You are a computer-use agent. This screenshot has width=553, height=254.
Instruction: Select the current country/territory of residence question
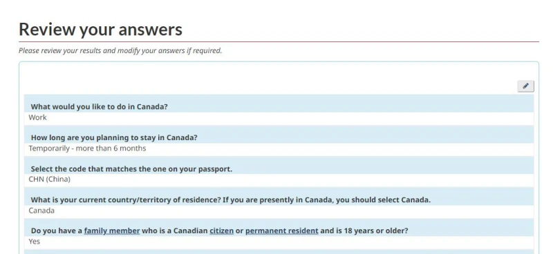click(231, 200)
